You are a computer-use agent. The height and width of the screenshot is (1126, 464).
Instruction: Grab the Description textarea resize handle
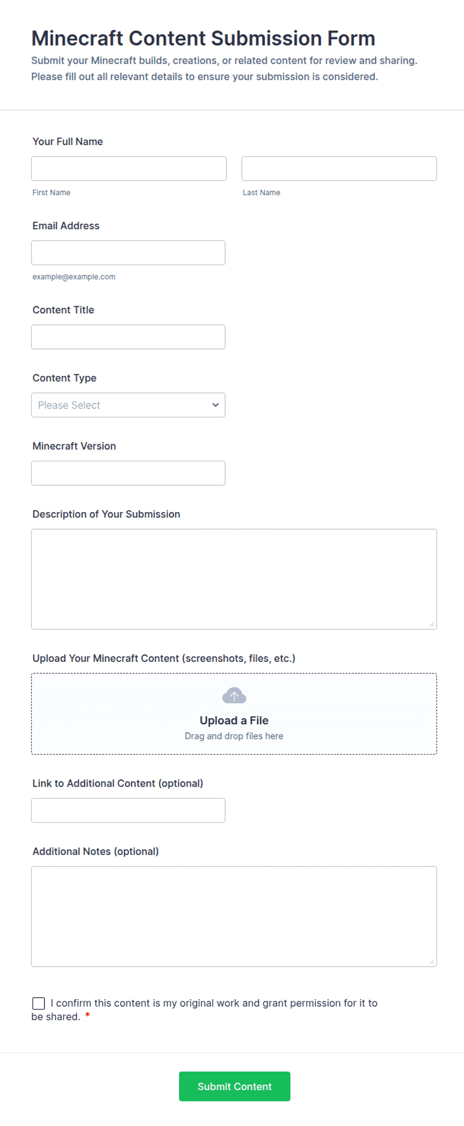[432, 624]
